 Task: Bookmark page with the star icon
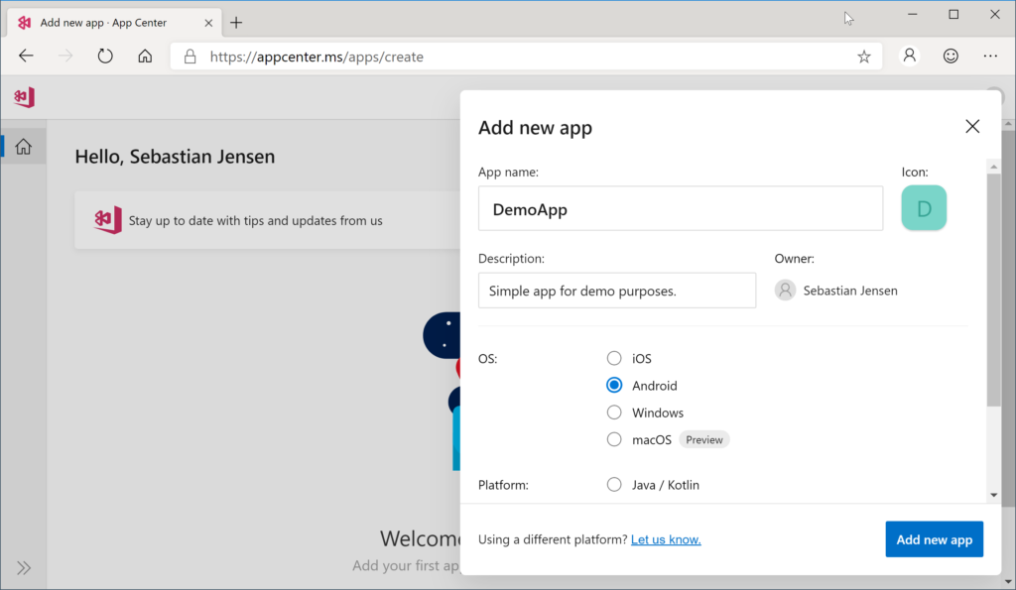click(x=863, y=57)
